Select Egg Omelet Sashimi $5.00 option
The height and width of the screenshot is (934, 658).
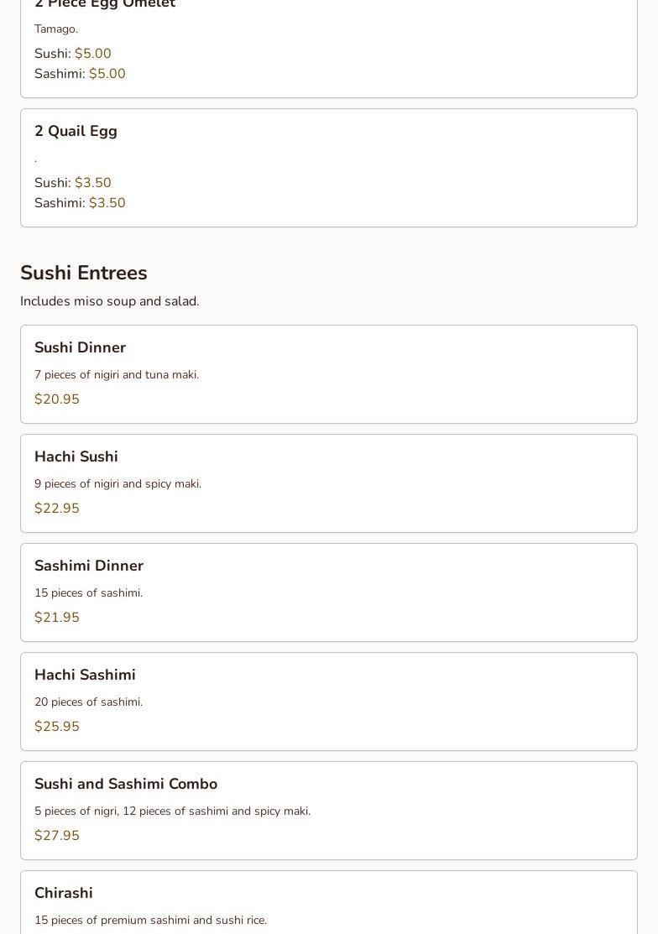(x=80, y=73)
